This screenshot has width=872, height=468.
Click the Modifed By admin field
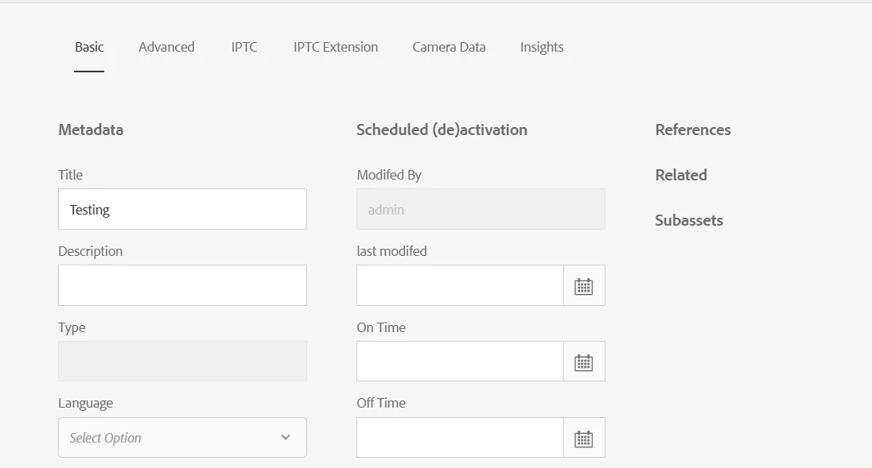pos(481,210)
